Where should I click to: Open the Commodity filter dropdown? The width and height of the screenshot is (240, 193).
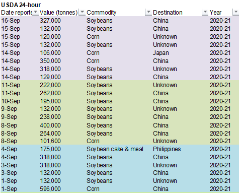(x=148, y=12)
